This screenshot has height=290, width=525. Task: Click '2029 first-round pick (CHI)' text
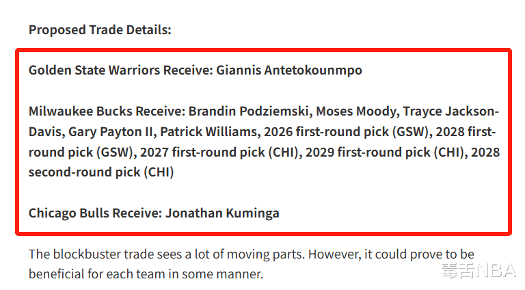384,153
